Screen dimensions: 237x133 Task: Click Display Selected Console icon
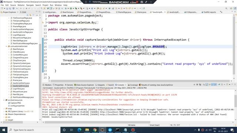pyautogui.click(x=222, y=85)
